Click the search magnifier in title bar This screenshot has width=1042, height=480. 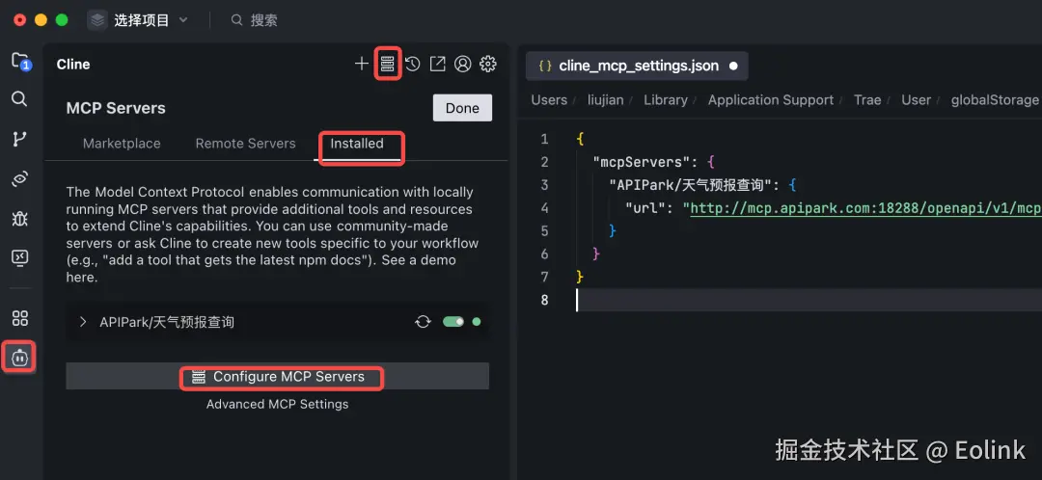(x=236, y=20)
